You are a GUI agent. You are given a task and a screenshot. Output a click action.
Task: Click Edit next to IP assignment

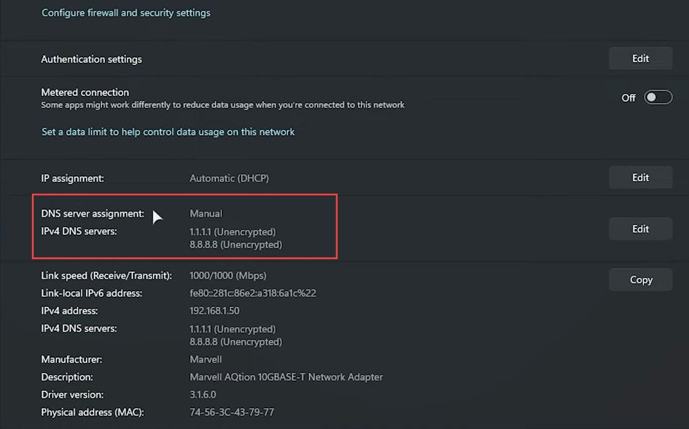click(640, 178)
